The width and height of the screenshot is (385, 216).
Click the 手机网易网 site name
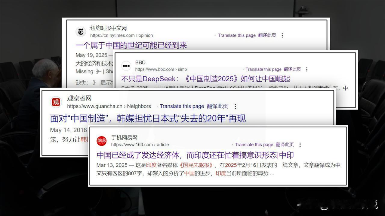(x=124, y=138)
